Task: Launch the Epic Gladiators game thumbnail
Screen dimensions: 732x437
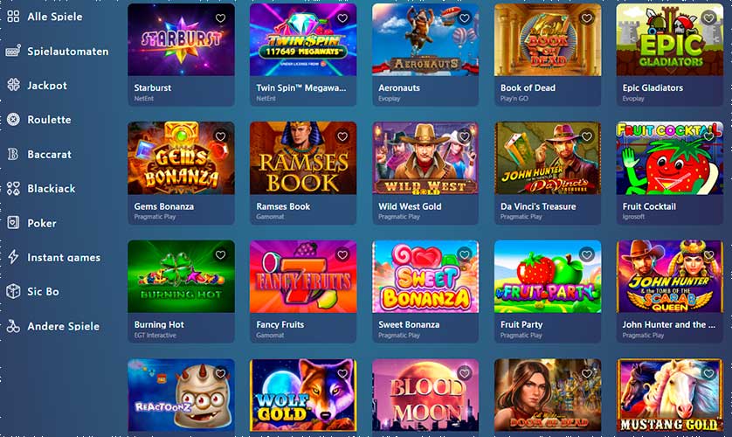Action: click(669, 39)
